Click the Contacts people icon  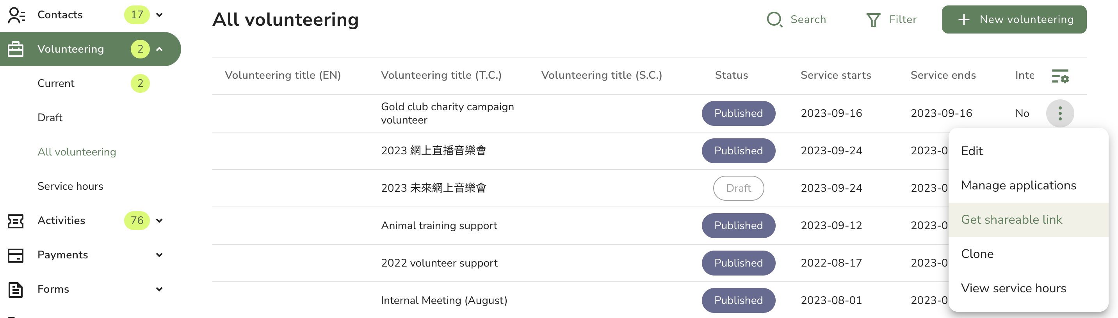[16, 14]
